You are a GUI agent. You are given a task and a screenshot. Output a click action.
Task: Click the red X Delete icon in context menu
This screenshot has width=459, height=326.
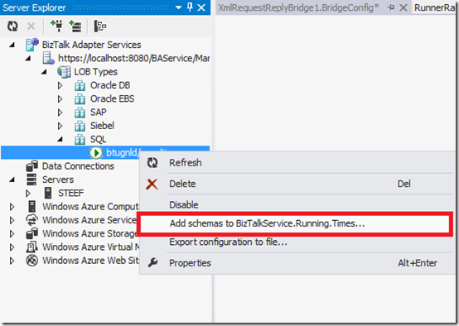pos(152,185)
